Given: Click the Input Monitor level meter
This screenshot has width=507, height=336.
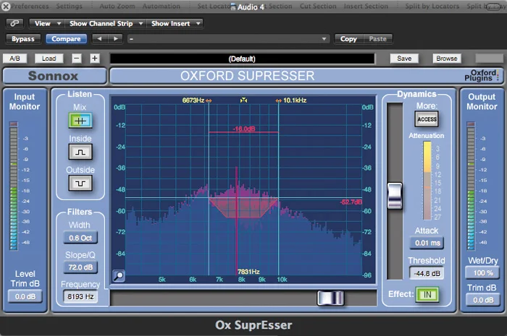Looking at the screenshot, I should [x=14, y=186].
